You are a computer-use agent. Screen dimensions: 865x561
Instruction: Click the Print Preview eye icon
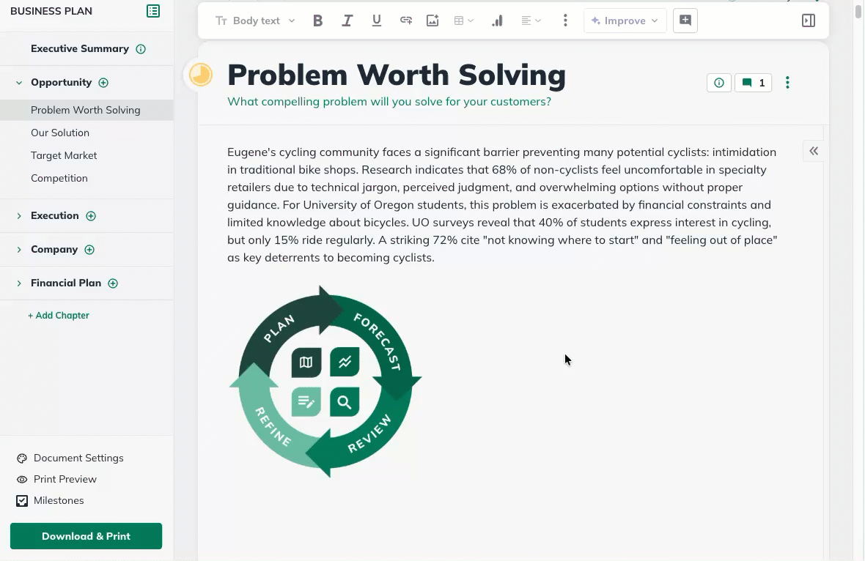tap(22, 480)
